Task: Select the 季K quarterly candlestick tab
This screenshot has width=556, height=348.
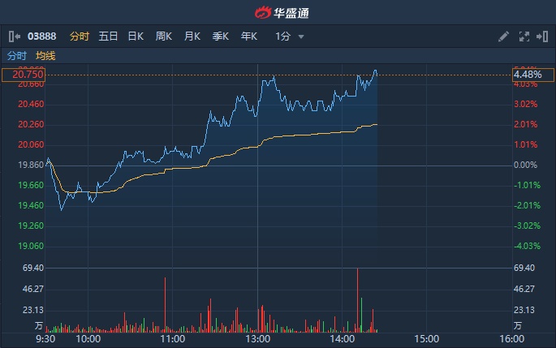Action: pos(220,37)
